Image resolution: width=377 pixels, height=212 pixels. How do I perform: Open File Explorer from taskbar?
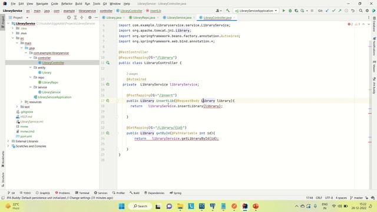point(180,206)
